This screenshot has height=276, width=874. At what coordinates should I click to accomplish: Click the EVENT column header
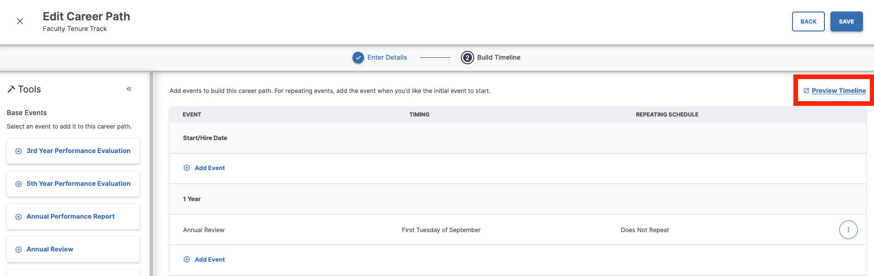click(x=192, y=115)
